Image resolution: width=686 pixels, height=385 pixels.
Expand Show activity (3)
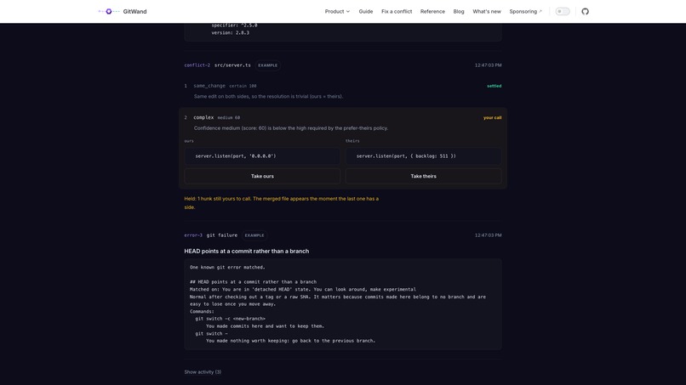point(203,372)
